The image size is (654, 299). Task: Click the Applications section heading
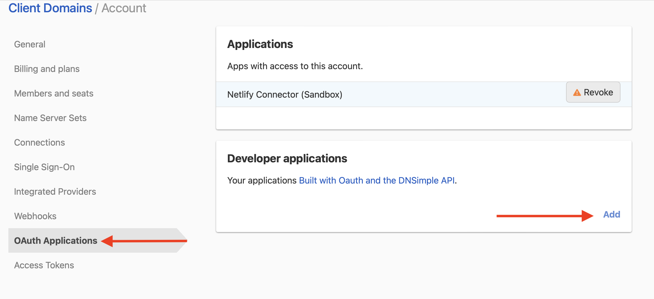pos(260,44)
